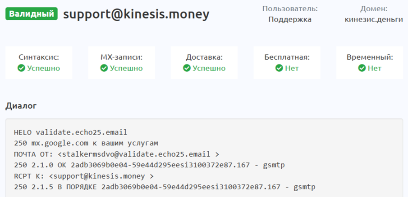This screenshot has width=408, height=197.
Task: Click the Домен label
Action: pyautogui.click(x=374, y=9)
